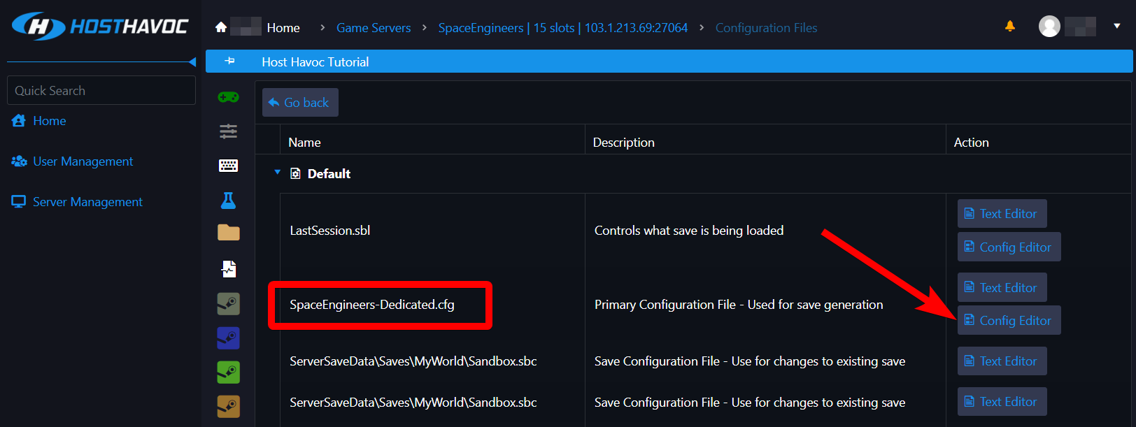Viewport: 1136px width, 427px height.
Task: Click the green gamepad icon
Action: pos(229,97)
